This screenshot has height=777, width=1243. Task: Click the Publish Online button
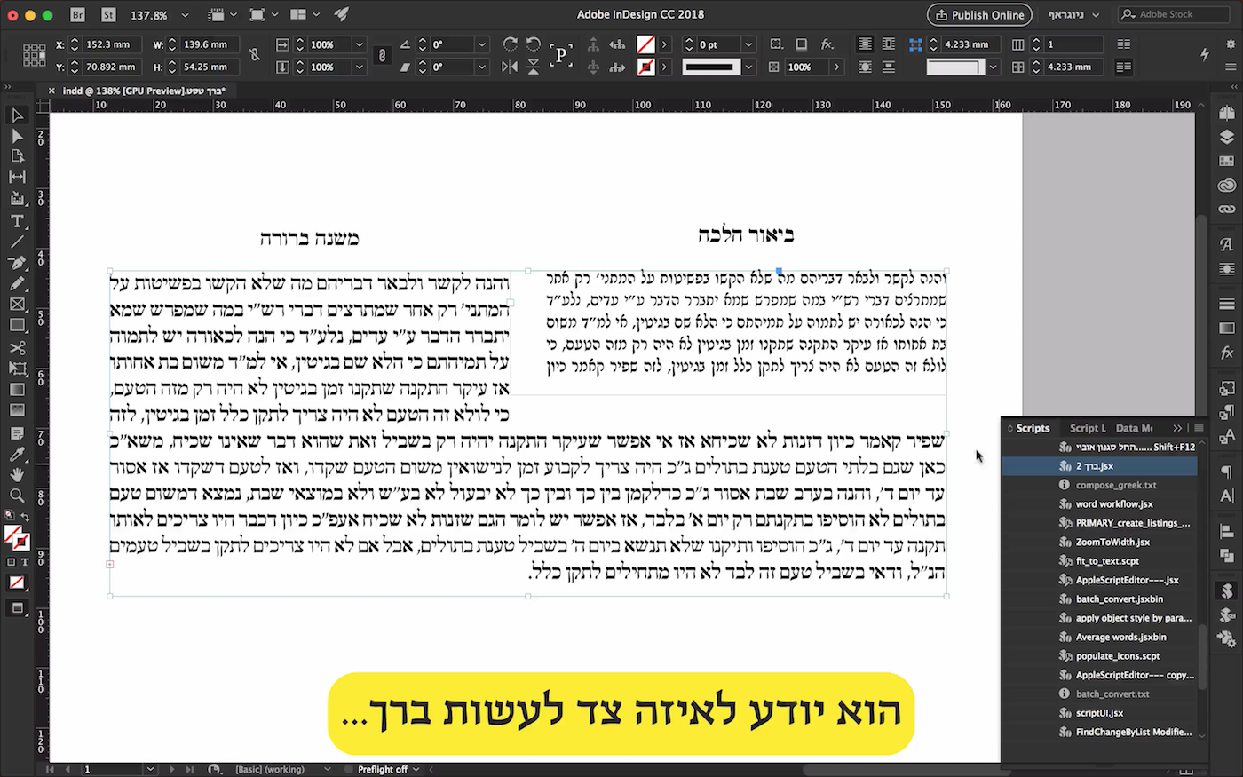pyautogui.click(x=978, y=15)
